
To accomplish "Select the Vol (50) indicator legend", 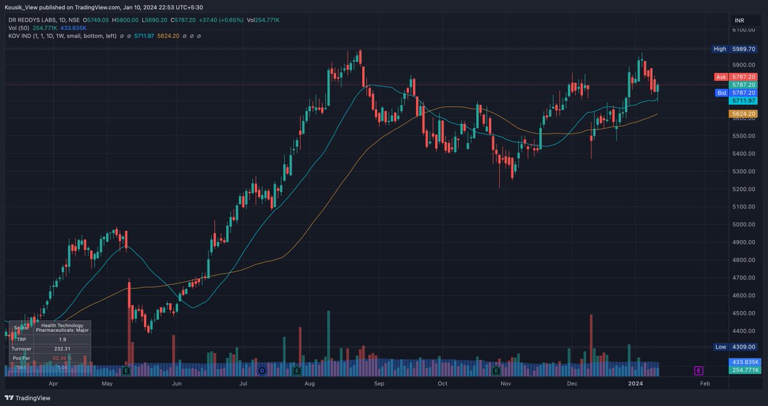I will pyautogui.click(x=19, y=28).
